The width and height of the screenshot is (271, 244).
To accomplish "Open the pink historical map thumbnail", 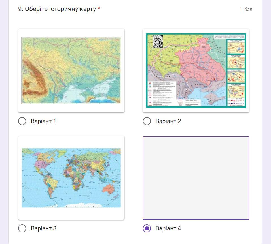I will click(196, 70).
